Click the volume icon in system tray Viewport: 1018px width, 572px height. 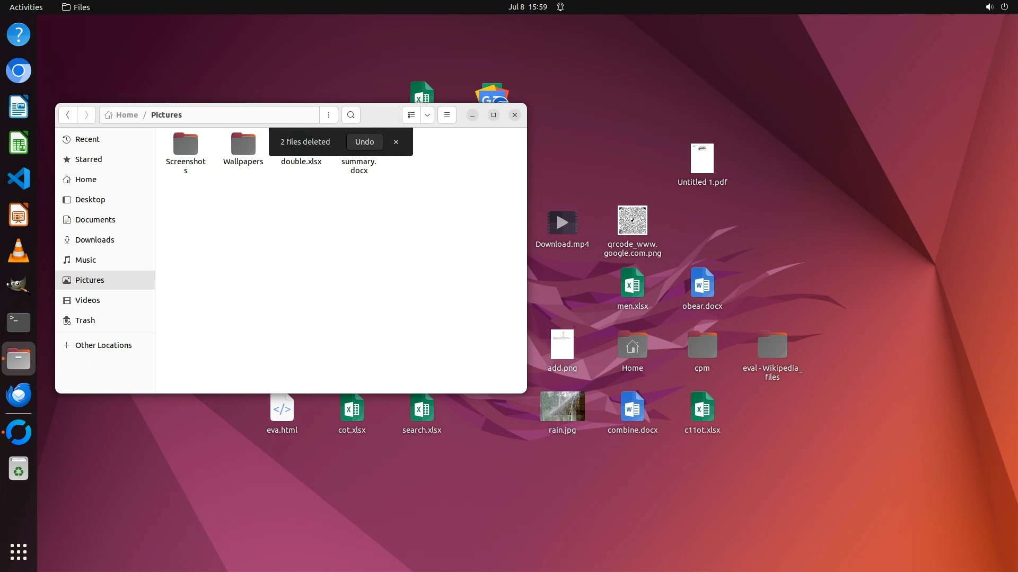(989, 7)
